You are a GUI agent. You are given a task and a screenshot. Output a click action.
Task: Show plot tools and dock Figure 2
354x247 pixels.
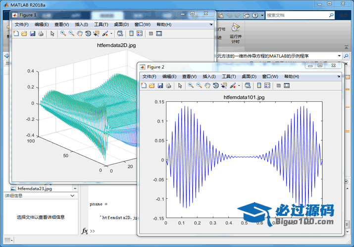coord(287,85)
